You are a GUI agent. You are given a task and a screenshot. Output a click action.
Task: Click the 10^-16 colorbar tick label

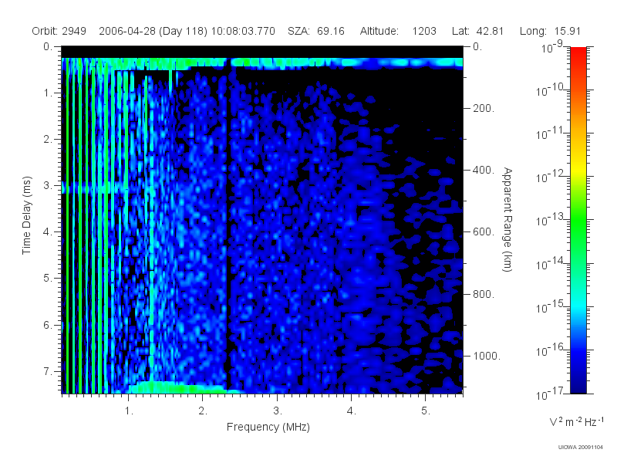point(551,350)
